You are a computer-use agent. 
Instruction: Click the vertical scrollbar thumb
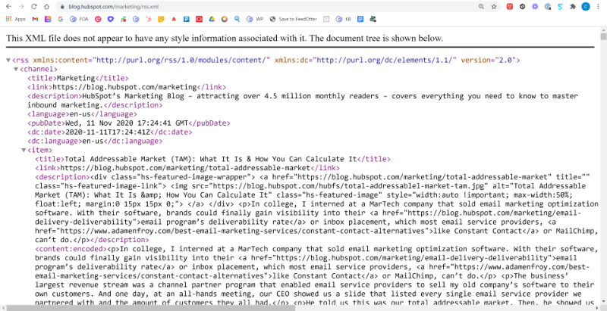click(603, 36)
